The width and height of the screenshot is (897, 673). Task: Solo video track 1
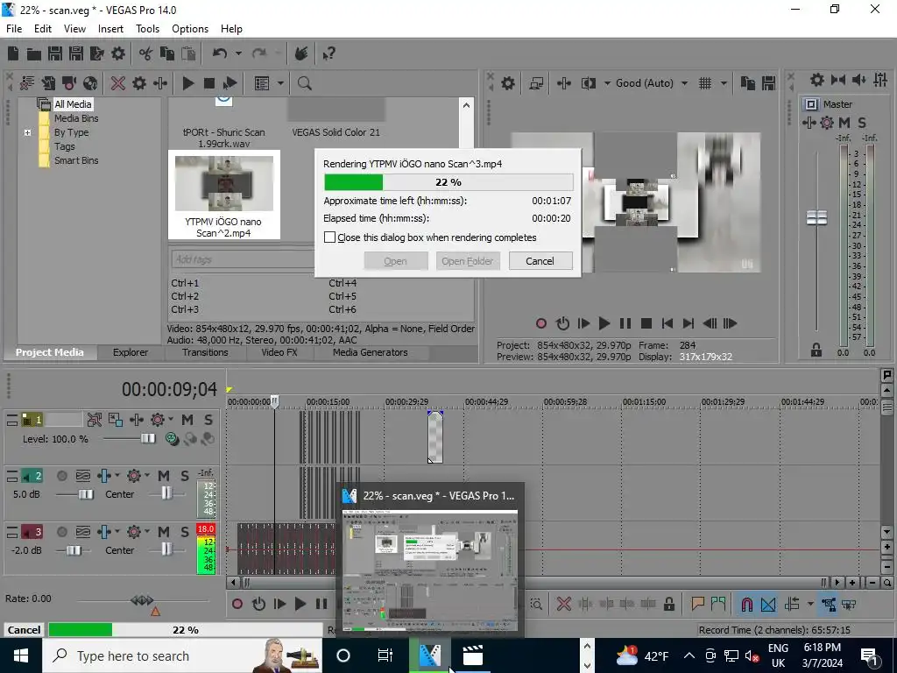click(x=208, y=420)
